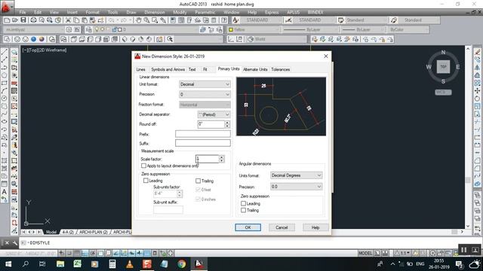Switch to the Tolerances tab

click(x=280, y=69)
